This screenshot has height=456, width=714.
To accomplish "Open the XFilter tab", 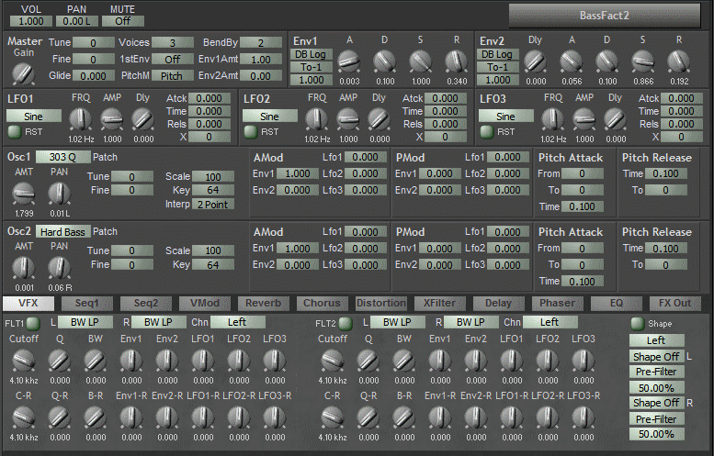I will point(440,304).
